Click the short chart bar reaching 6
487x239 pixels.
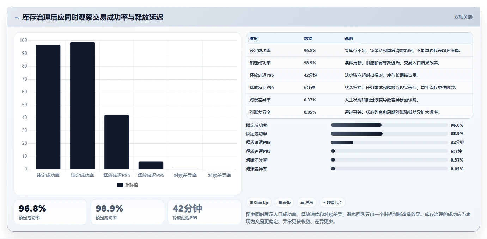[x=151, y=165]
